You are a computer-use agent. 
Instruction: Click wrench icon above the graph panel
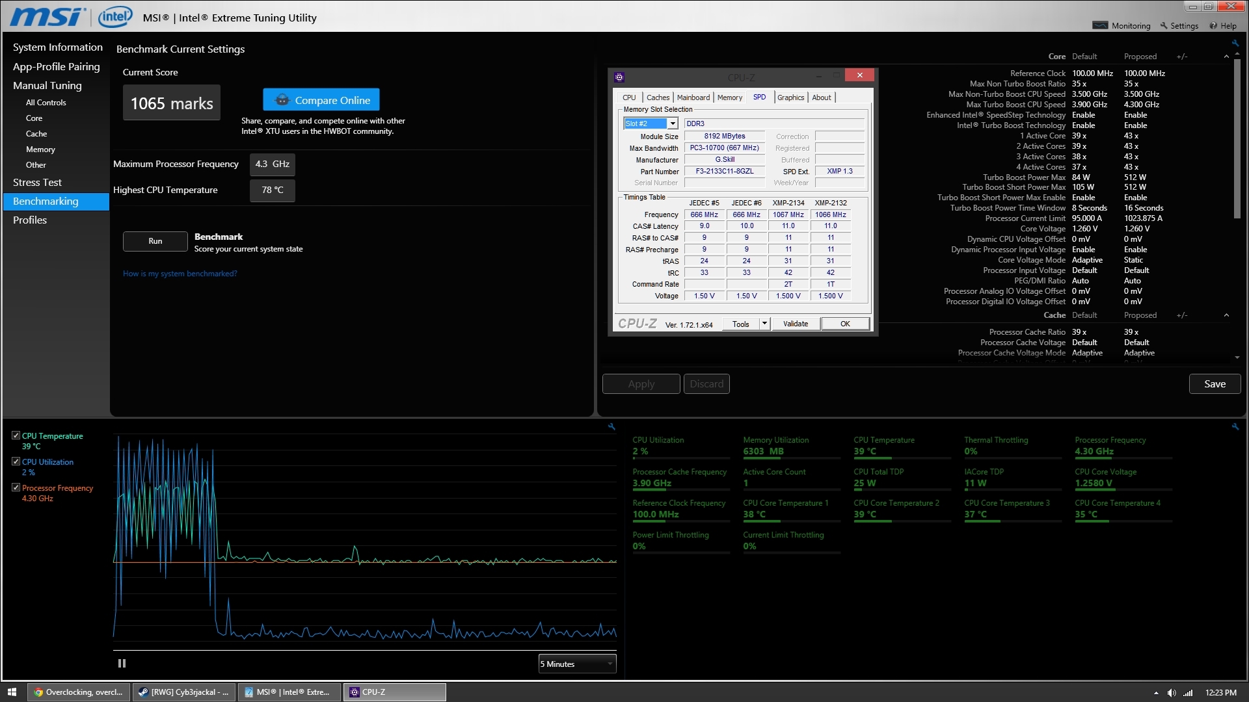coord(611,427)
